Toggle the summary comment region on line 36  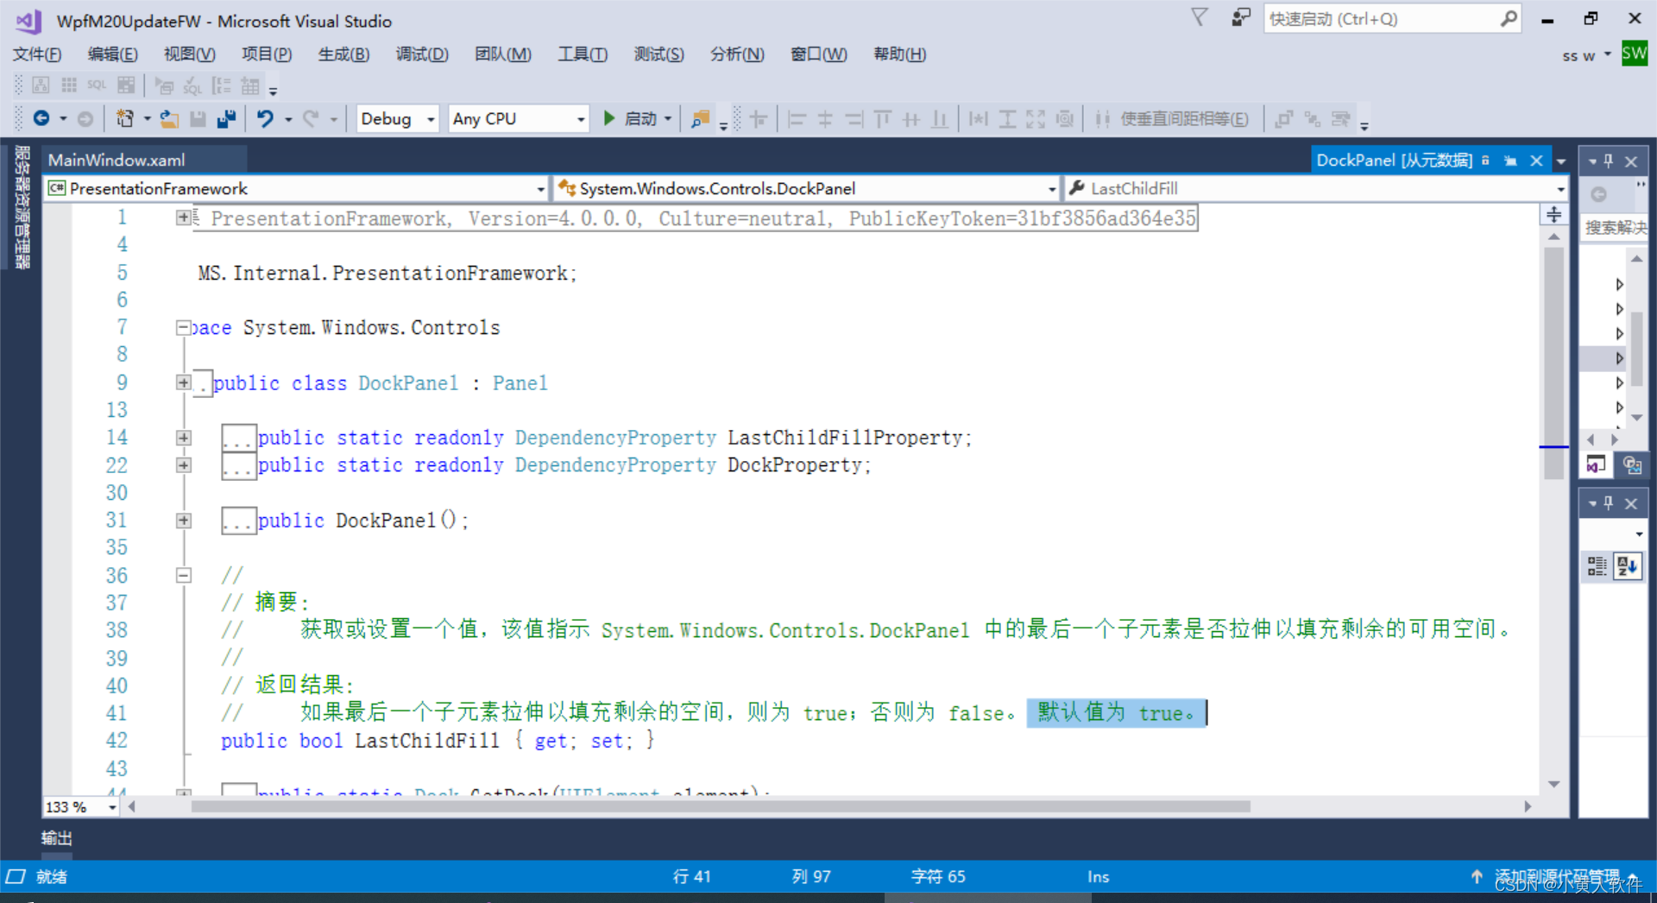coord(183,575)
